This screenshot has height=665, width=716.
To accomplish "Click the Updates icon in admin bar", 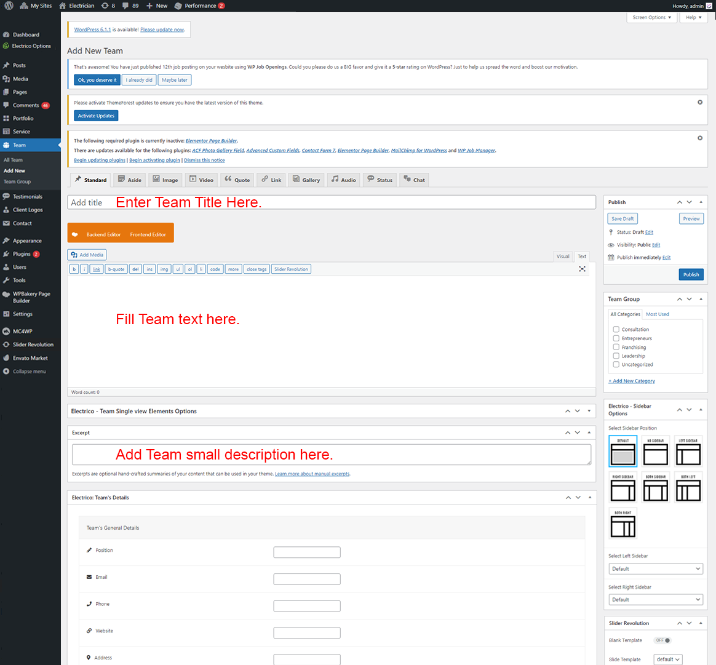I will 108,6.
